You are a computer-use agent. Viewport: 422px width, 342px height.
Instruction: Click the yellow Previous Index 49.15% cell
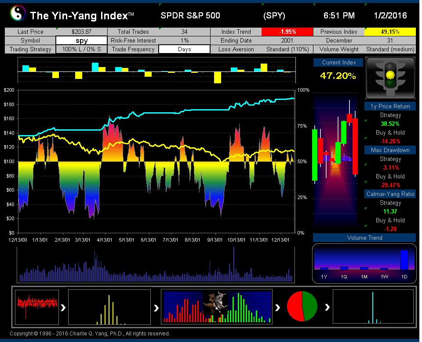(390, 32)
